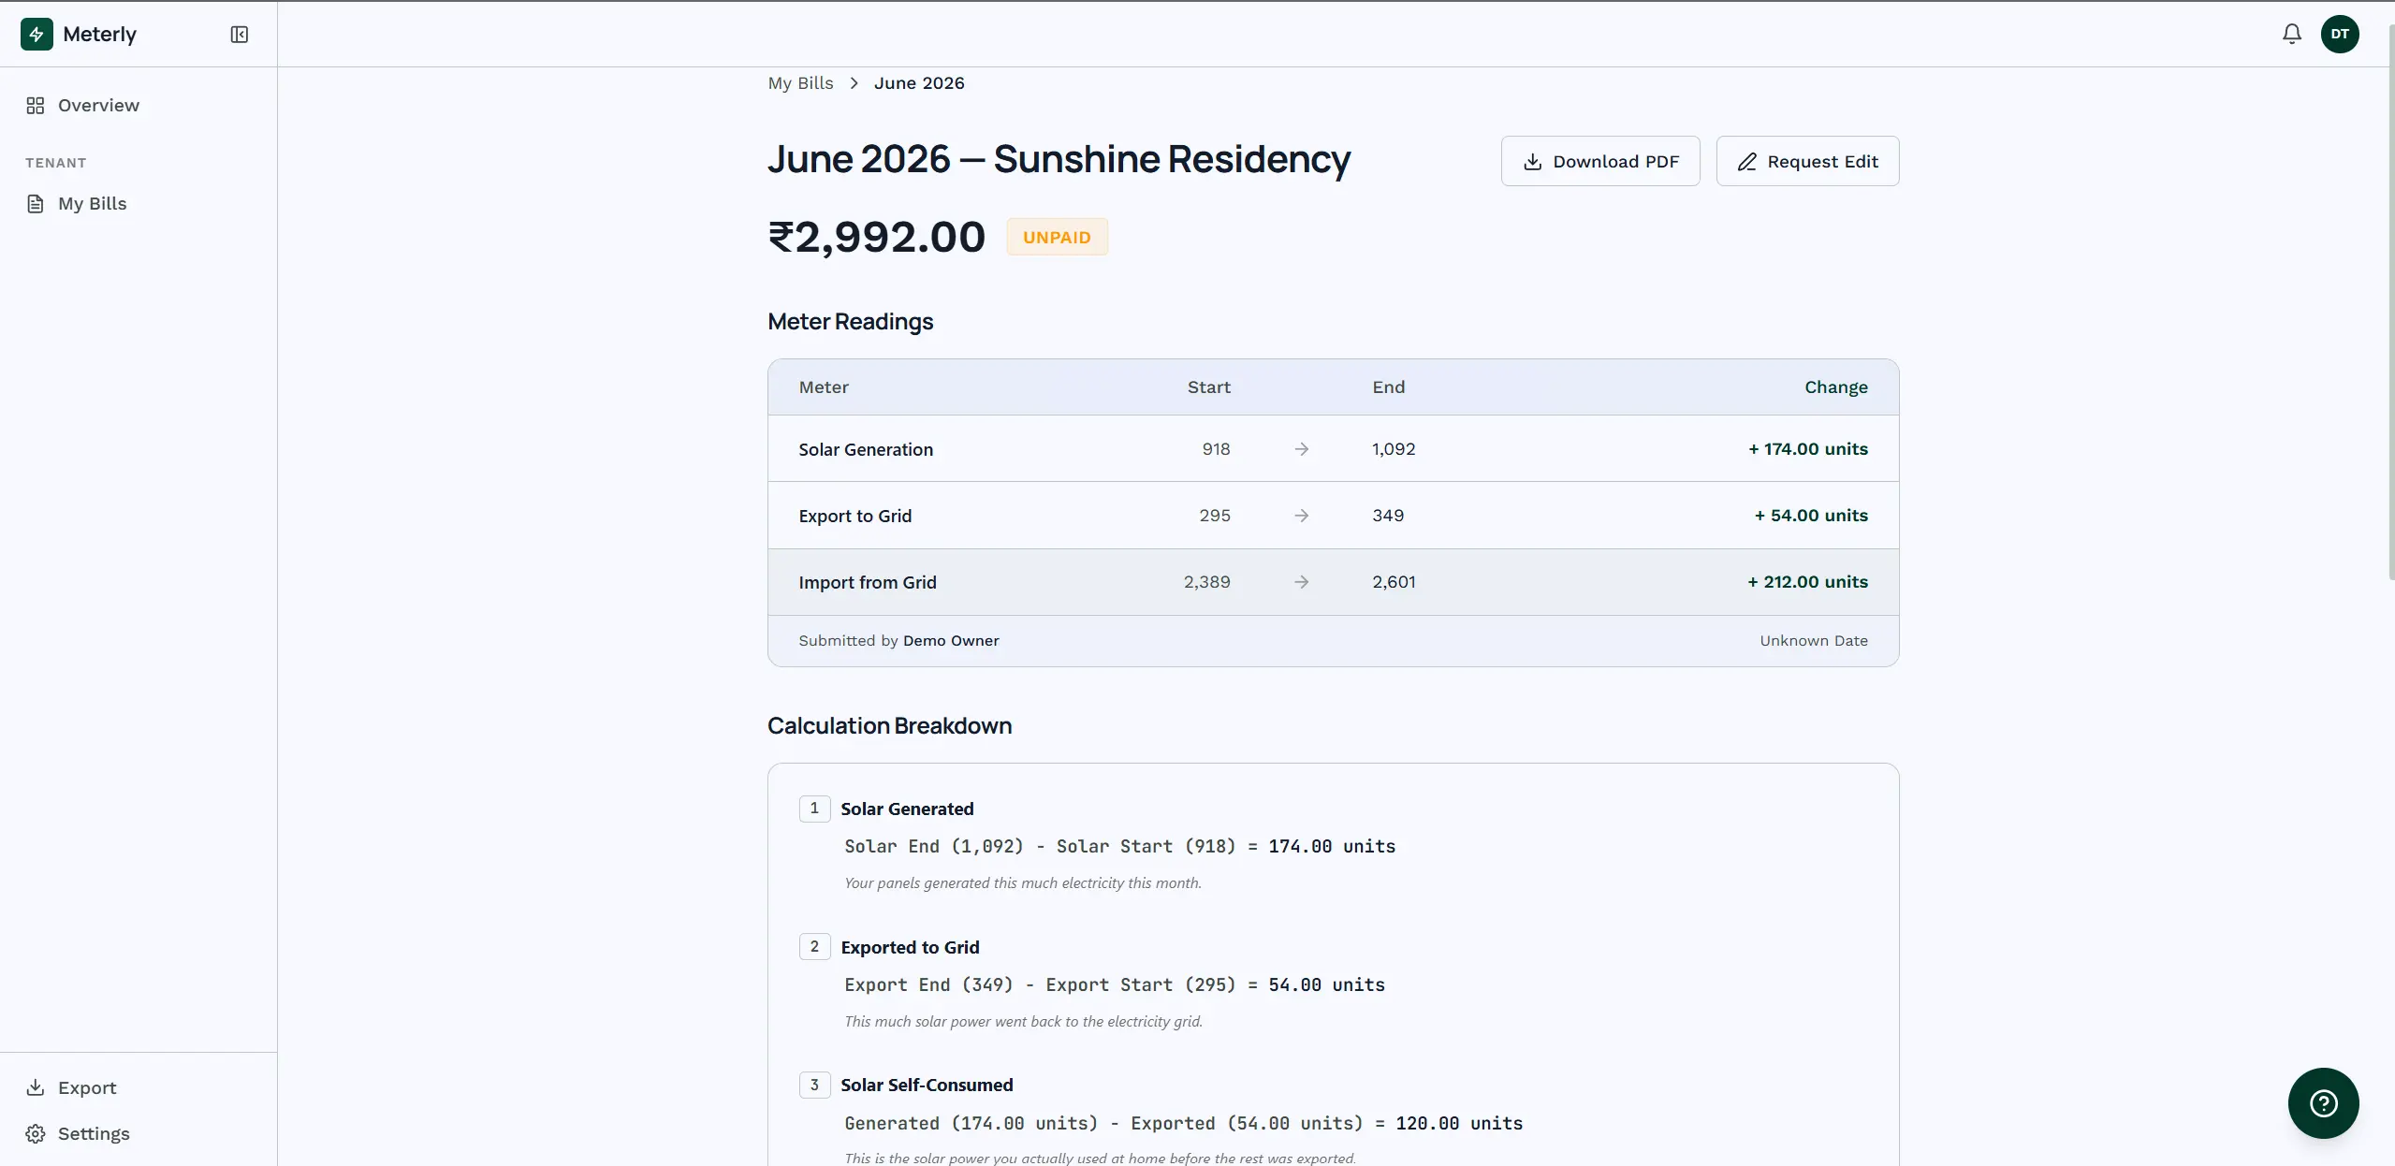Image resolution: width=2395 pixels, height=1166 pixels.
Task: Click the Meterly lightning bolt logo
Action: point(37,35)
